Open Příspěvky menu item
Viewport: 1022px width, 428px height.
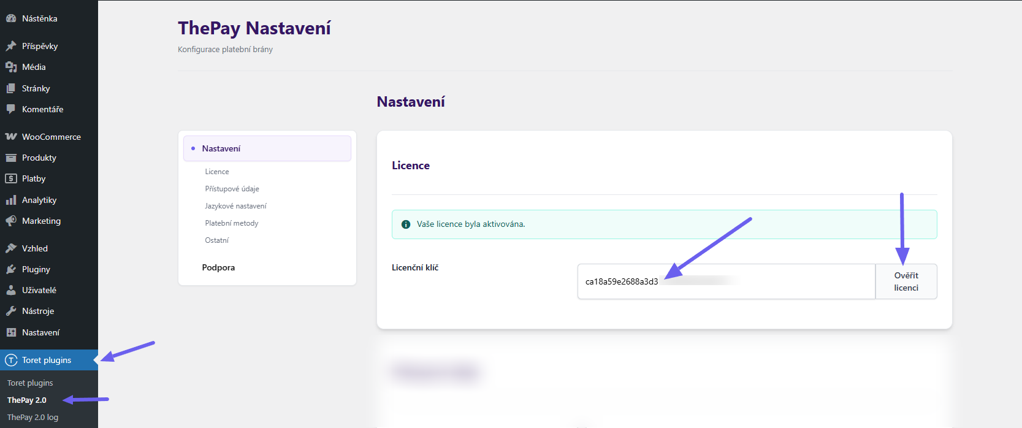pyautogui.click(x=49, y=46)
